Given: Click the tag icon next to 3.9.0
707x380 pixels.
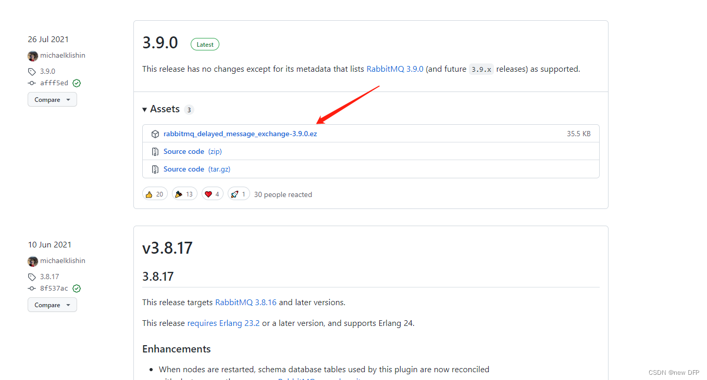Looking at the screenshot, I should tap(32, 72).
